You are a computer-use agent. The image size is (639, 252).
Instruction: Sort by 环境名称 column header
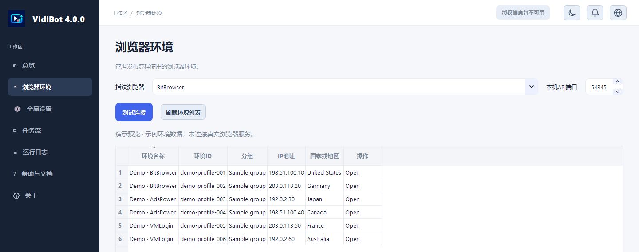pyautogui.click(x=153, y=156)
